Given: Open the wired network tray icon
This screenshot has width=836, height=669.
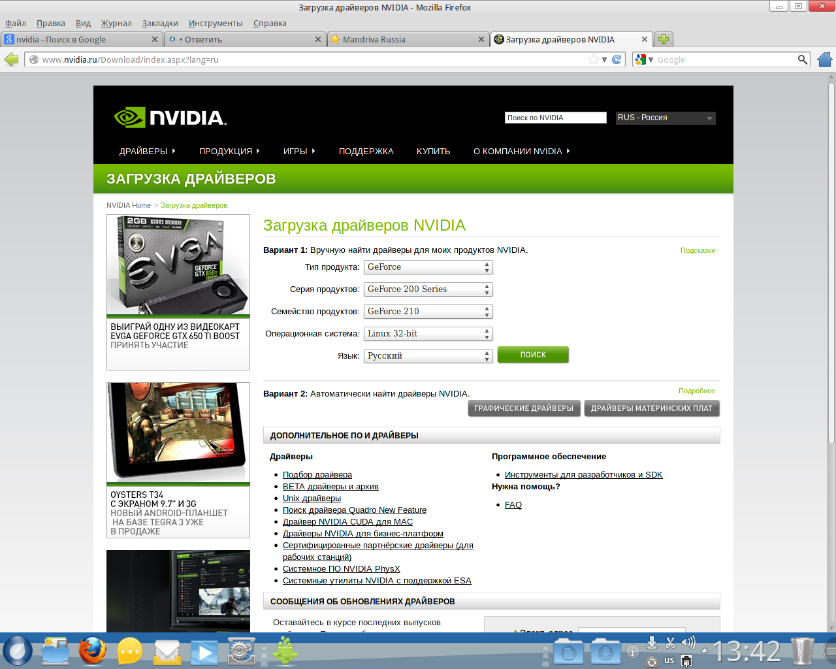Looking at the screenshot, I should tap(686, 661).
